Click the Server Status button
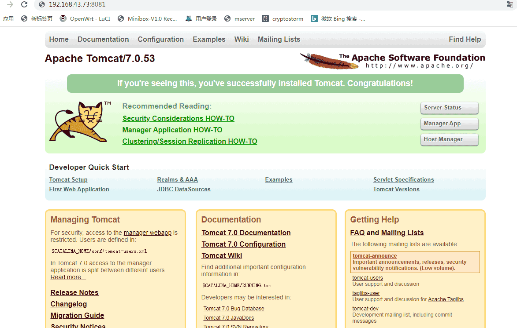This screenshot has width=517, height=328. point(449,108)
